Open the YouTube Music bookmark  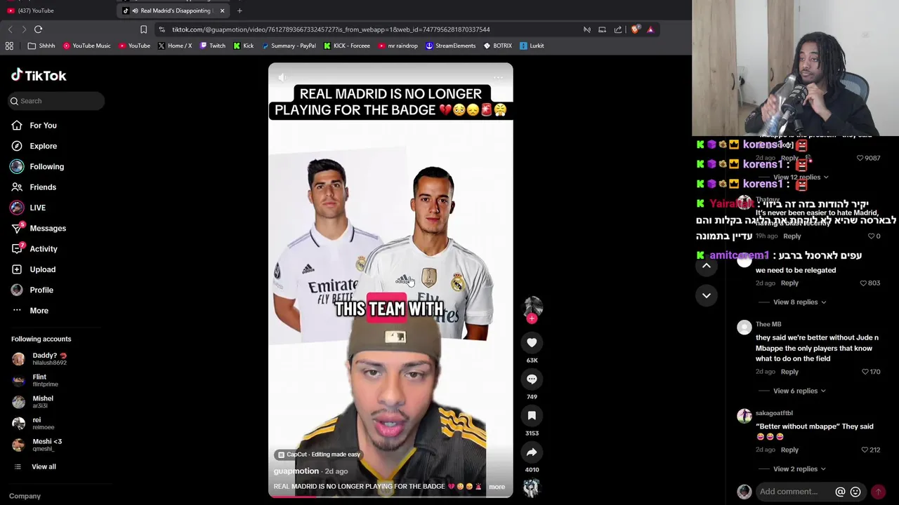(x=86, y=46)
